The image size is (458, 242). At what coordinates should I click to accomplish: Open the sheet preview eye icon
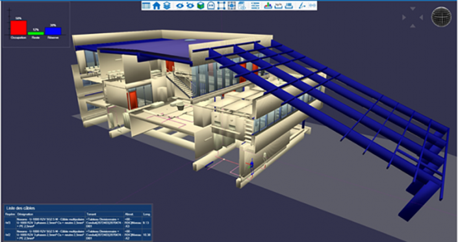[242, 6]
